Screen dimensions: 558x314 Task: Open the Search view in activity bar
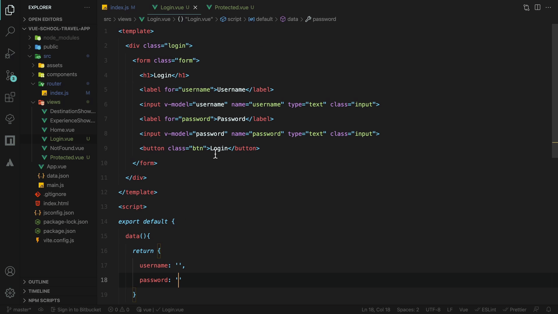[10, 31]
